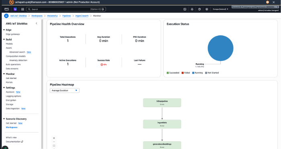Click the 0% Success Rate value
The image size is (281, 149).
tap(104, 64)
